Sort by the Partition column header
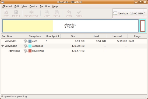Screen dimensions: 148x99 [15, 36]
